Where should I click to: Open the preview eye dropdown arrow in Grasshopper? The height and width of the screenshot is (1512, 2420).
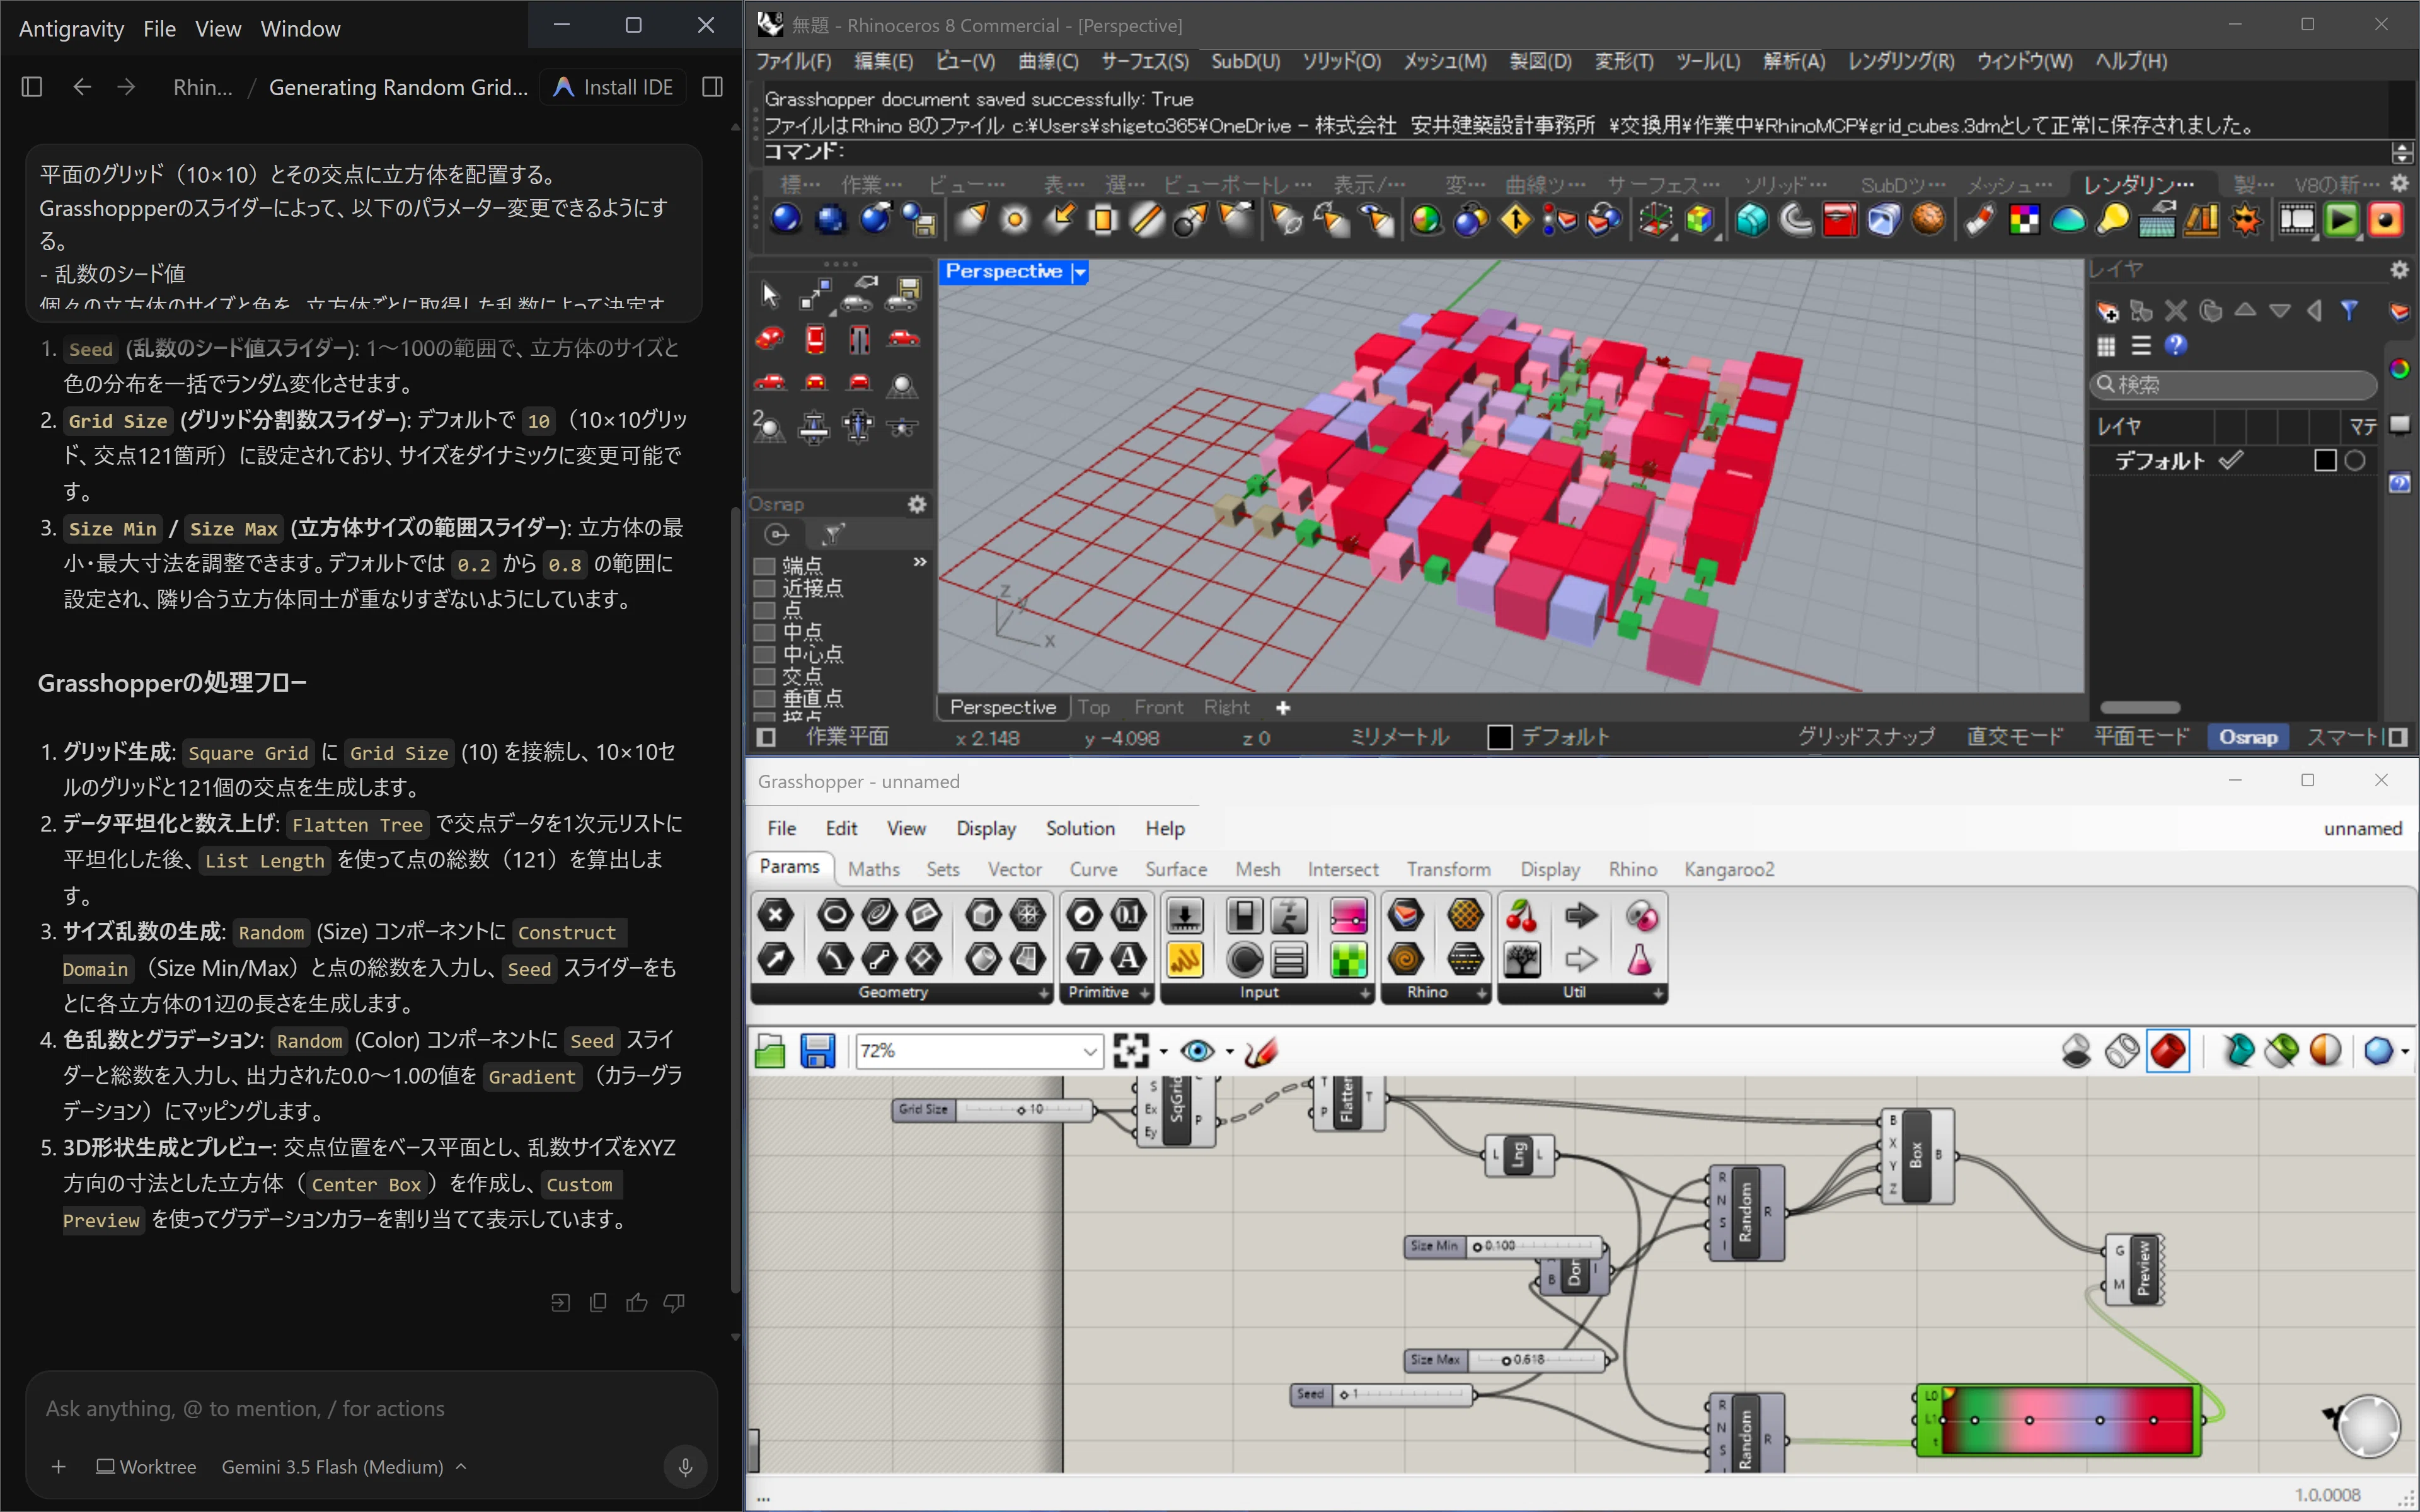(x=1229, y=1051)
